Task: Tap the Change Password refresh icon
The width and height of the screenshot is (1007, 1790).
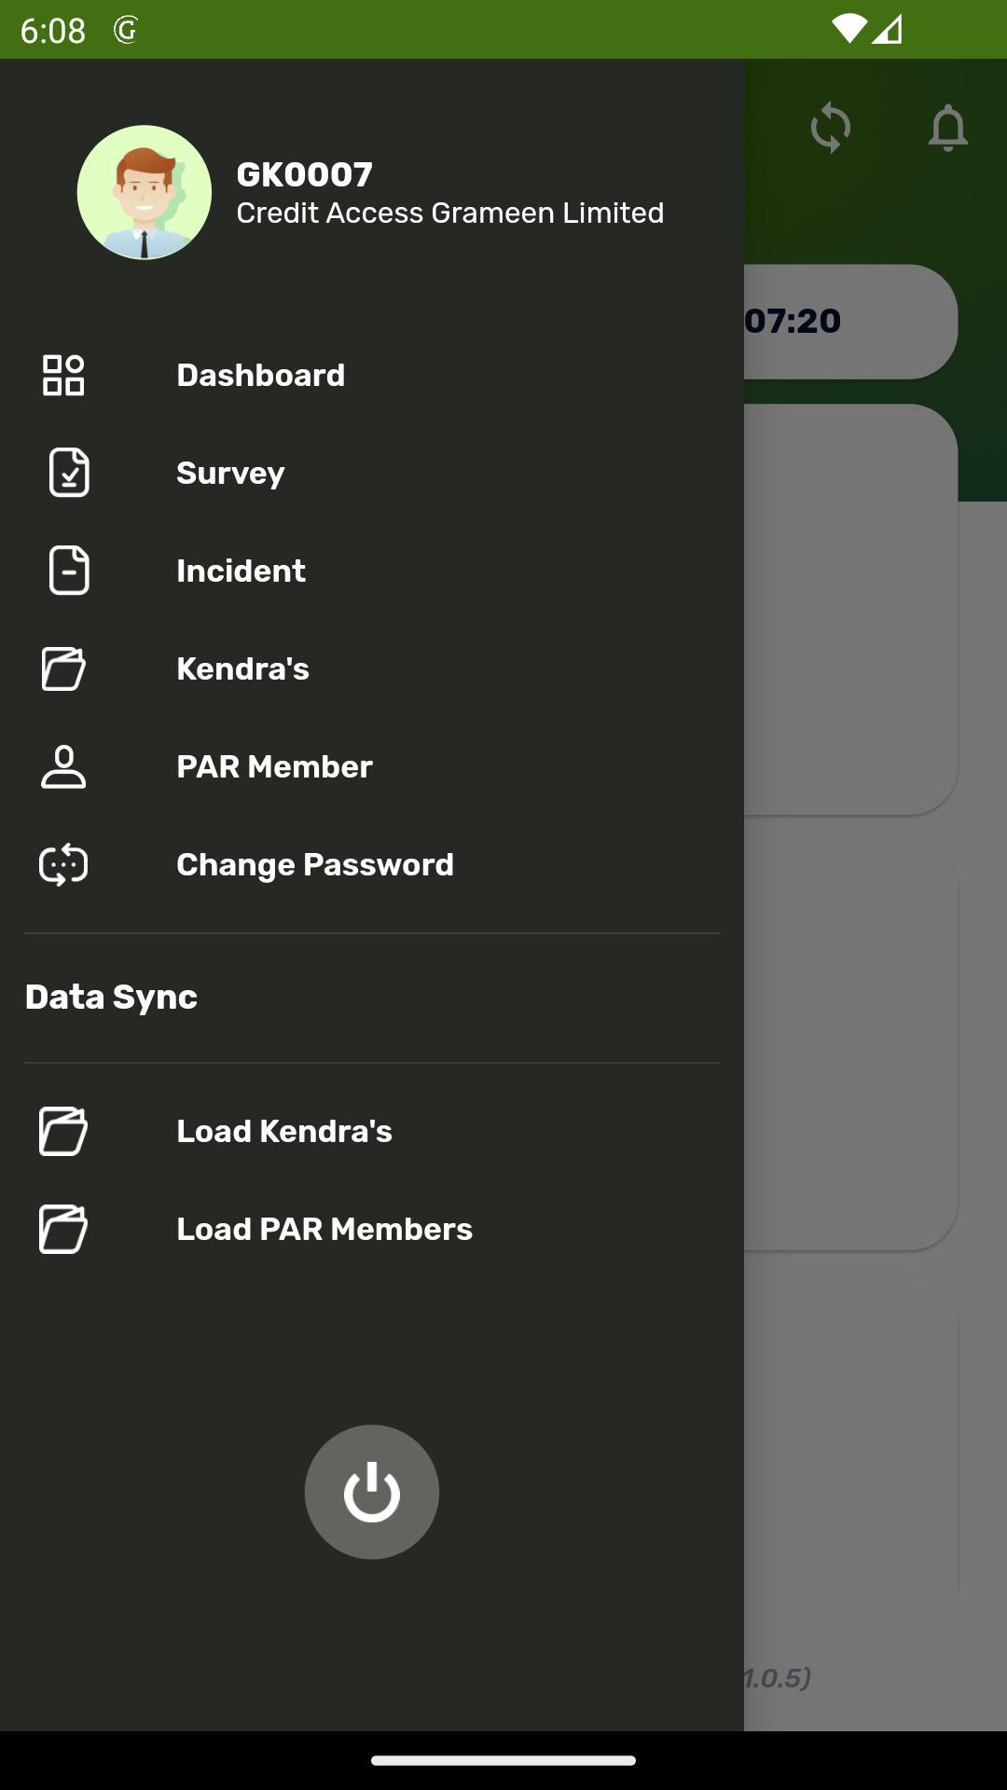Action: point(63,864)
